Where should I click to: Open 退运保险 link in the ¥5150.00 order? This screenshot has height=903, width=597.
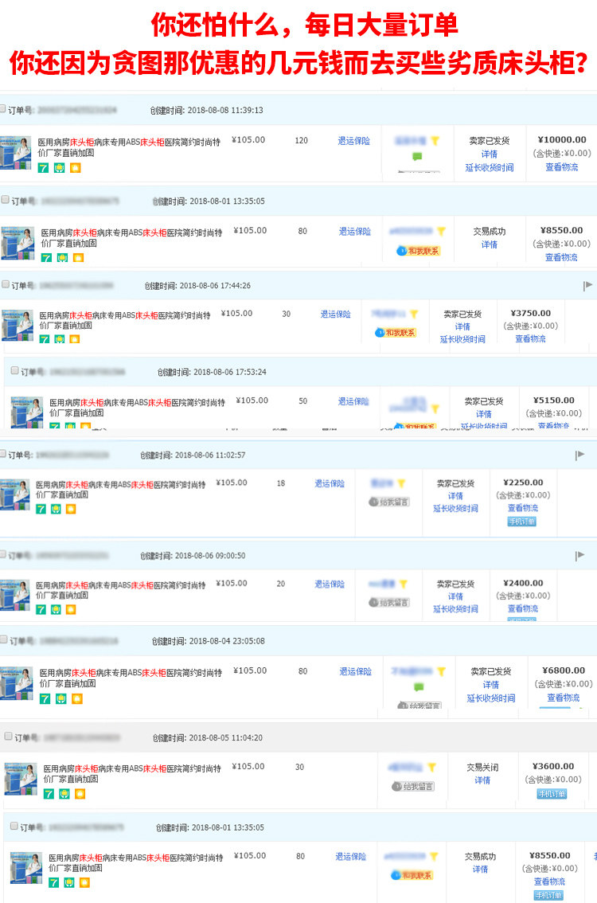tap(353, 401)
